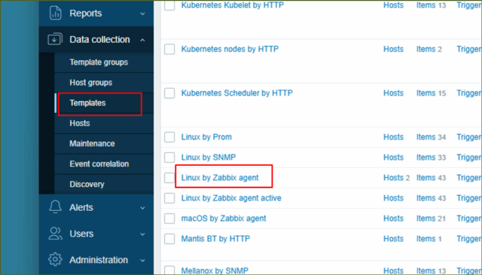This screenshot has width=482, height=275.
Task: Click the Users people icon
Action: 55,234
